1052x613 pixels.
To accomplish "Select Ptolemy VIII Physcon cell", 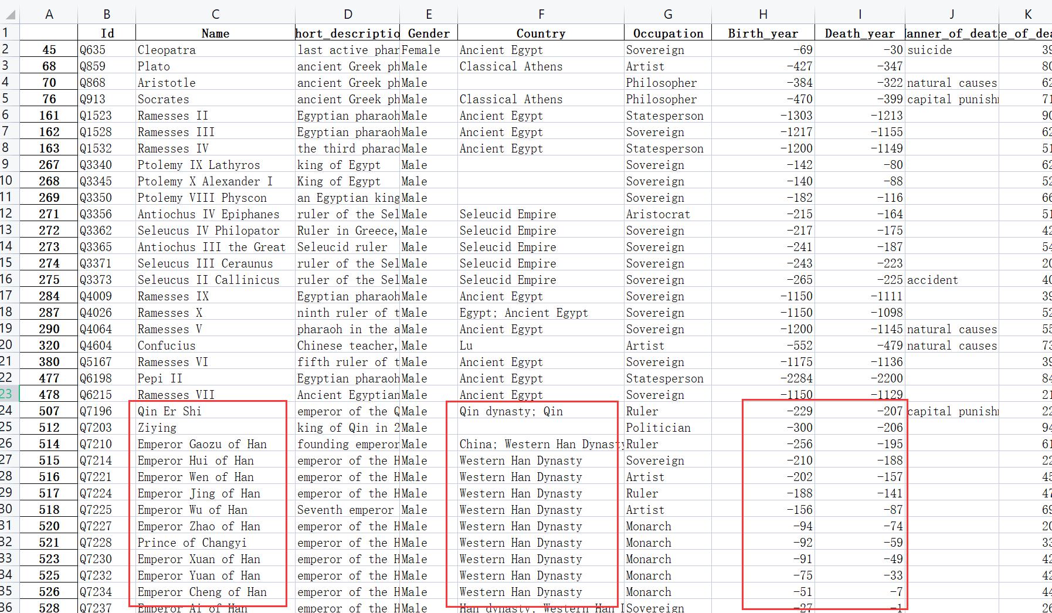I will click(215, 198).
